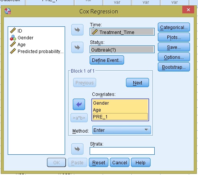This screenshot has width=198, height=175.
Task: Select Predicted probability variable in list
Action: tap(36, 51)
